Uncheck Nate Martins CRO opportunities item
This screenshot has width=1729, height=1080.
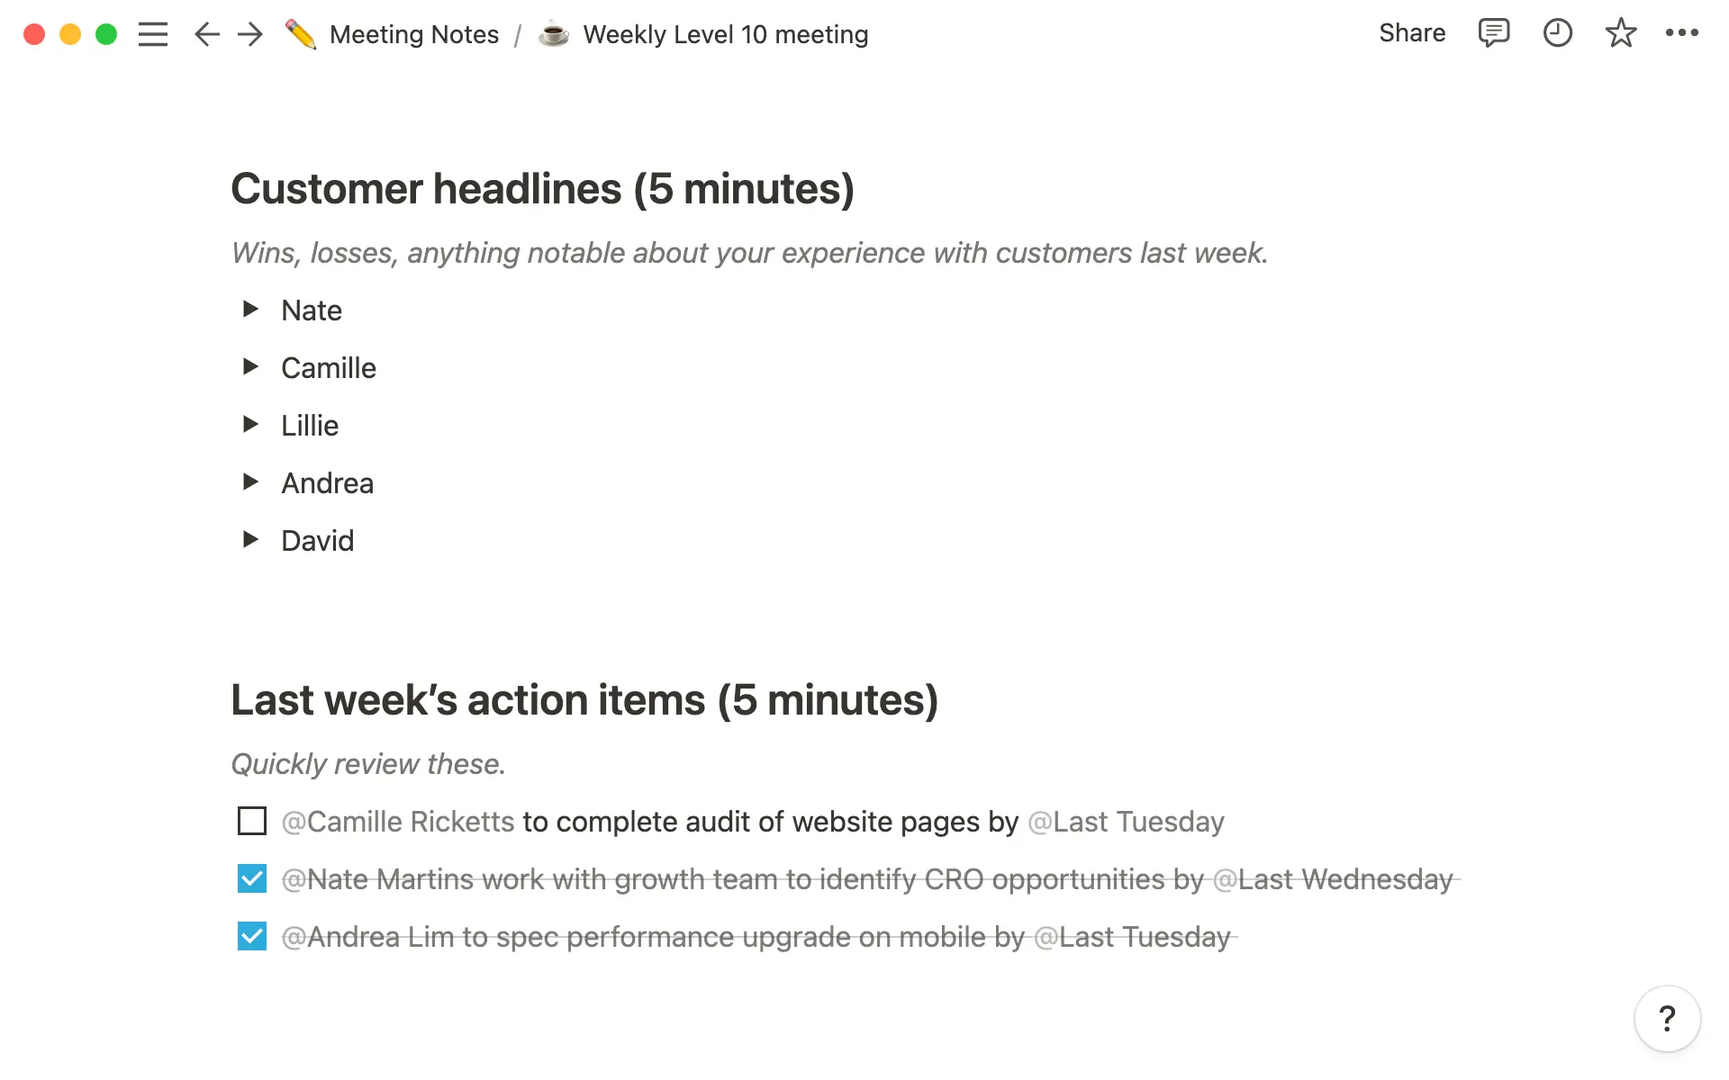coord(251,879)
